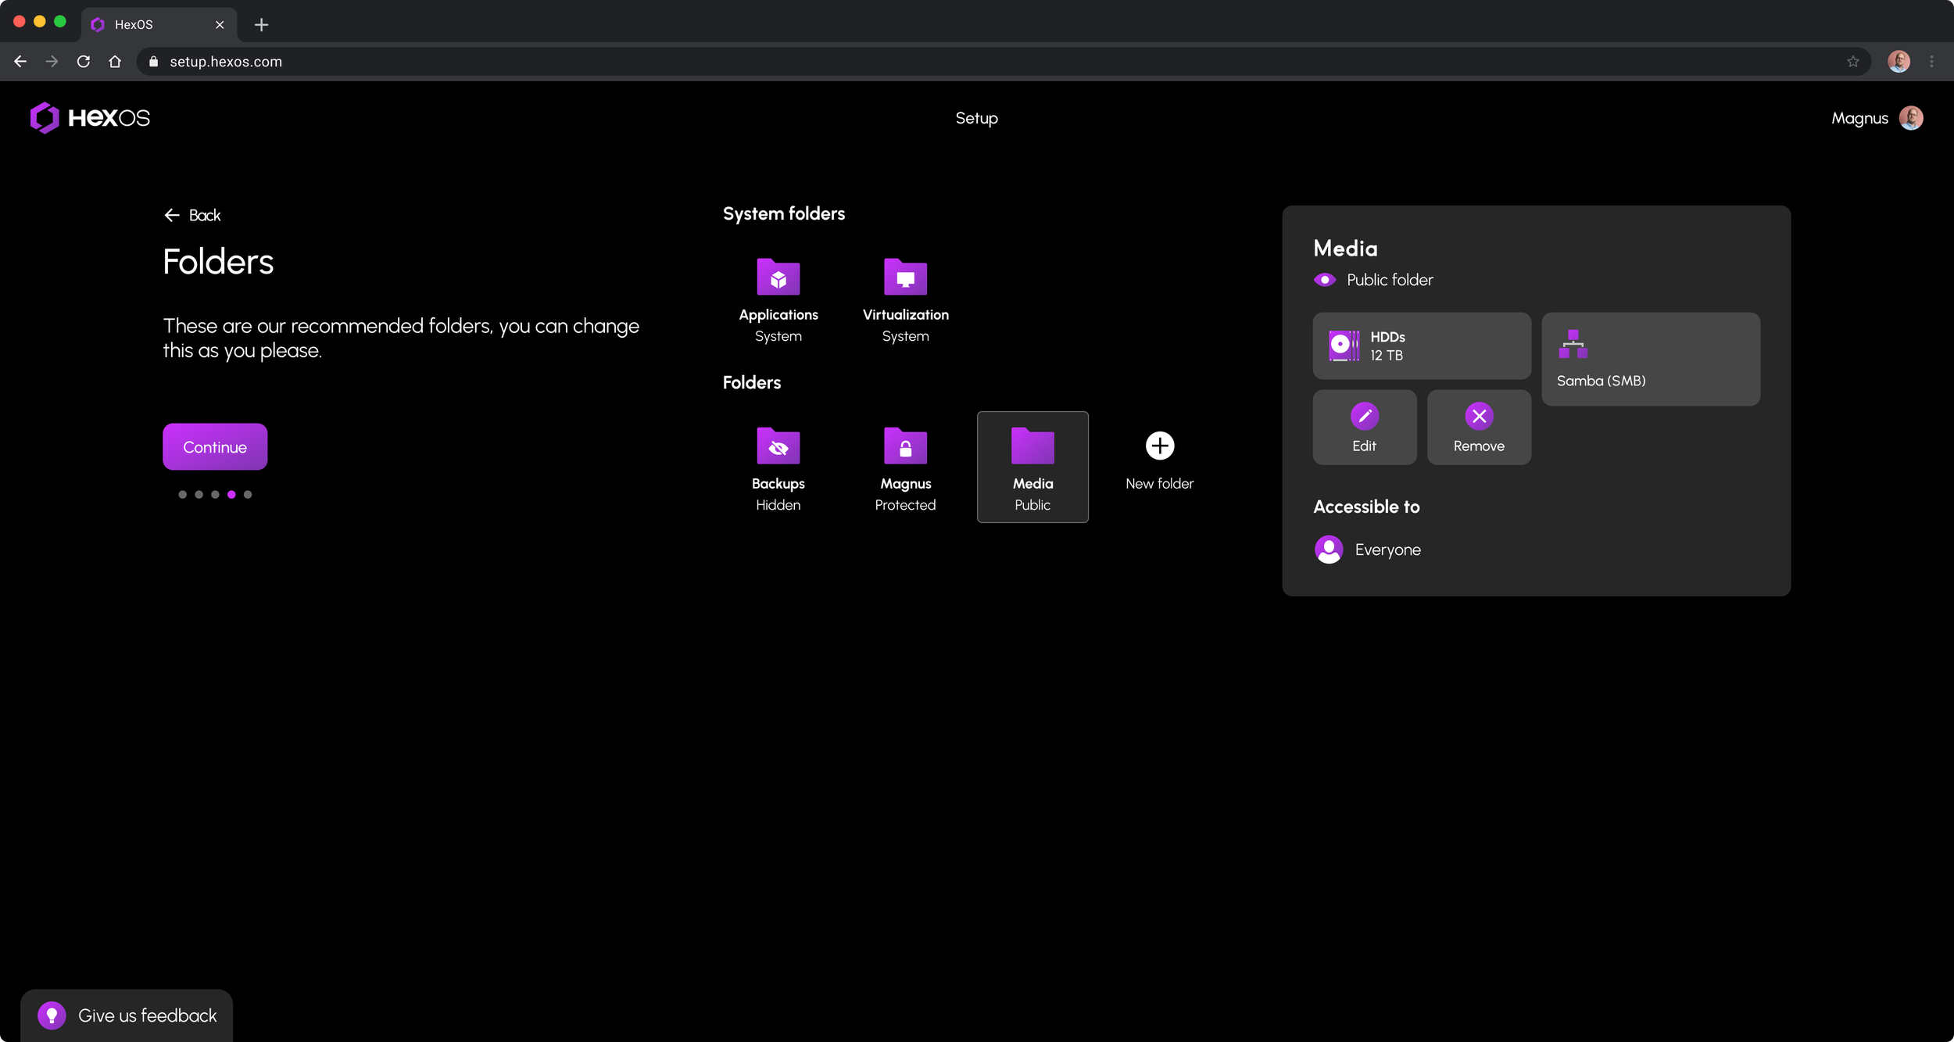Image resolution: width=1954 pixels, height=1042 pixels.
Task: Click the setup.hexos.com address bar
Action: [1004, 62]
